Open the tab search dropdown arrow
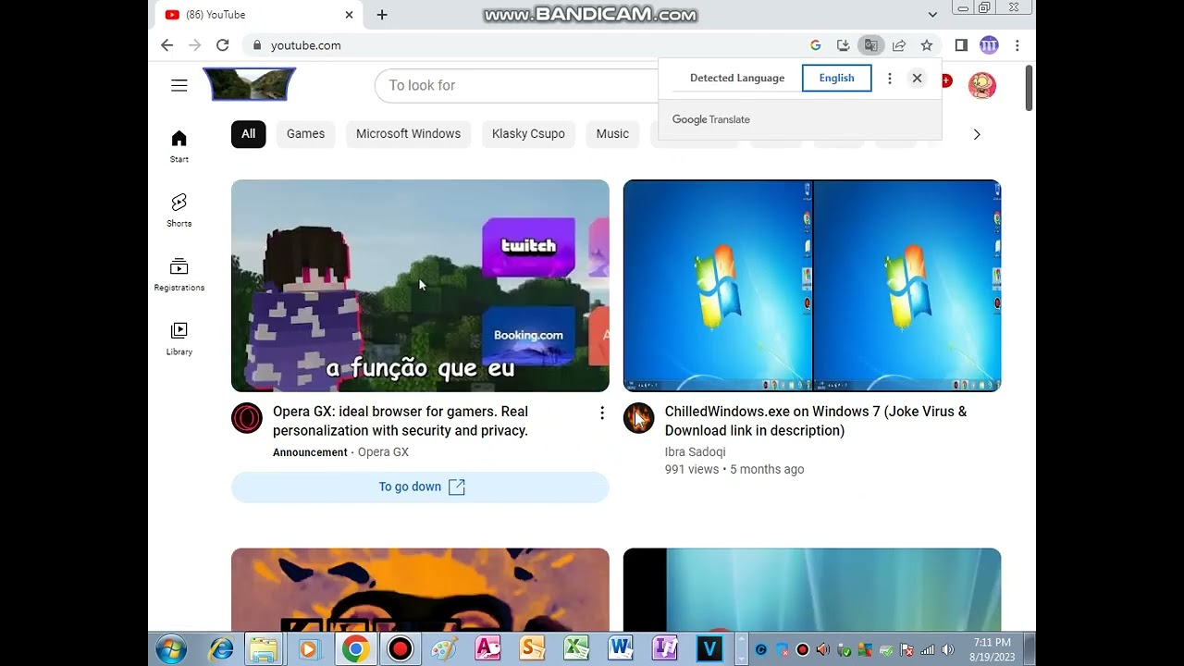This screenshot has width=1184, height=666. (932, 15)
